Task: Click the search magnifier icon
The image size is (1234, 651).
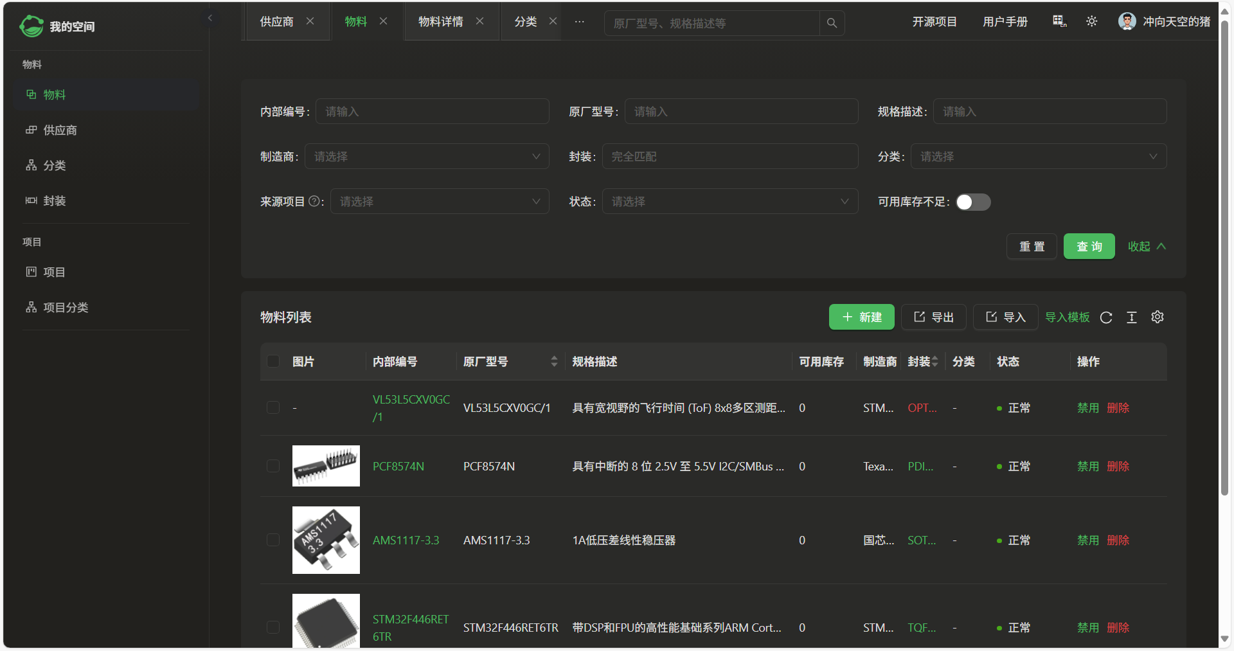Action: [x=832, y=23]
